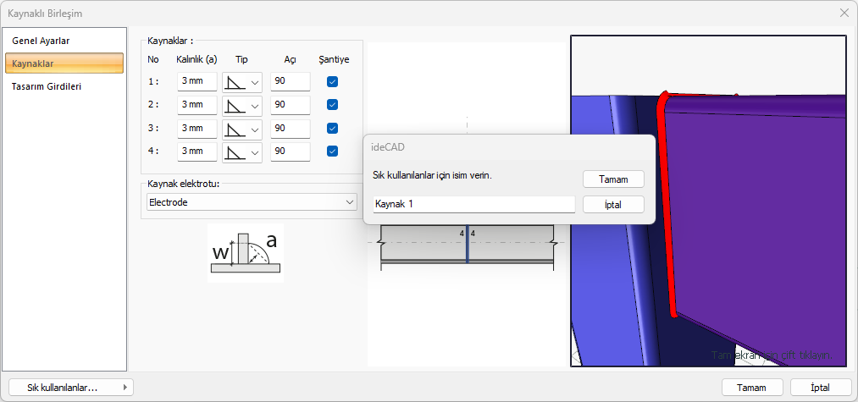This screenshot has width=858, height=402.
Task: Uncheck Şantiye checkbox for weld 1
Action: click(x=333, y=82)
